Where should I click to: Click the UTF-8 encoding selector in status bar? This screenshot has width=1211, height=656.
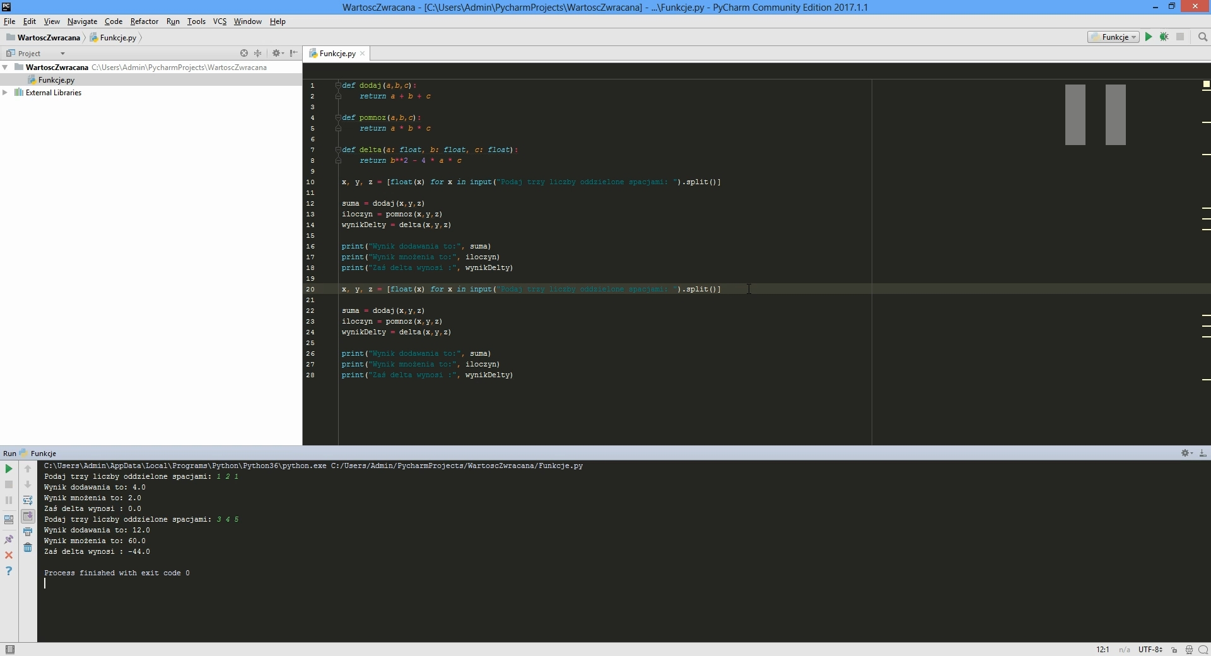[1150, 649]
